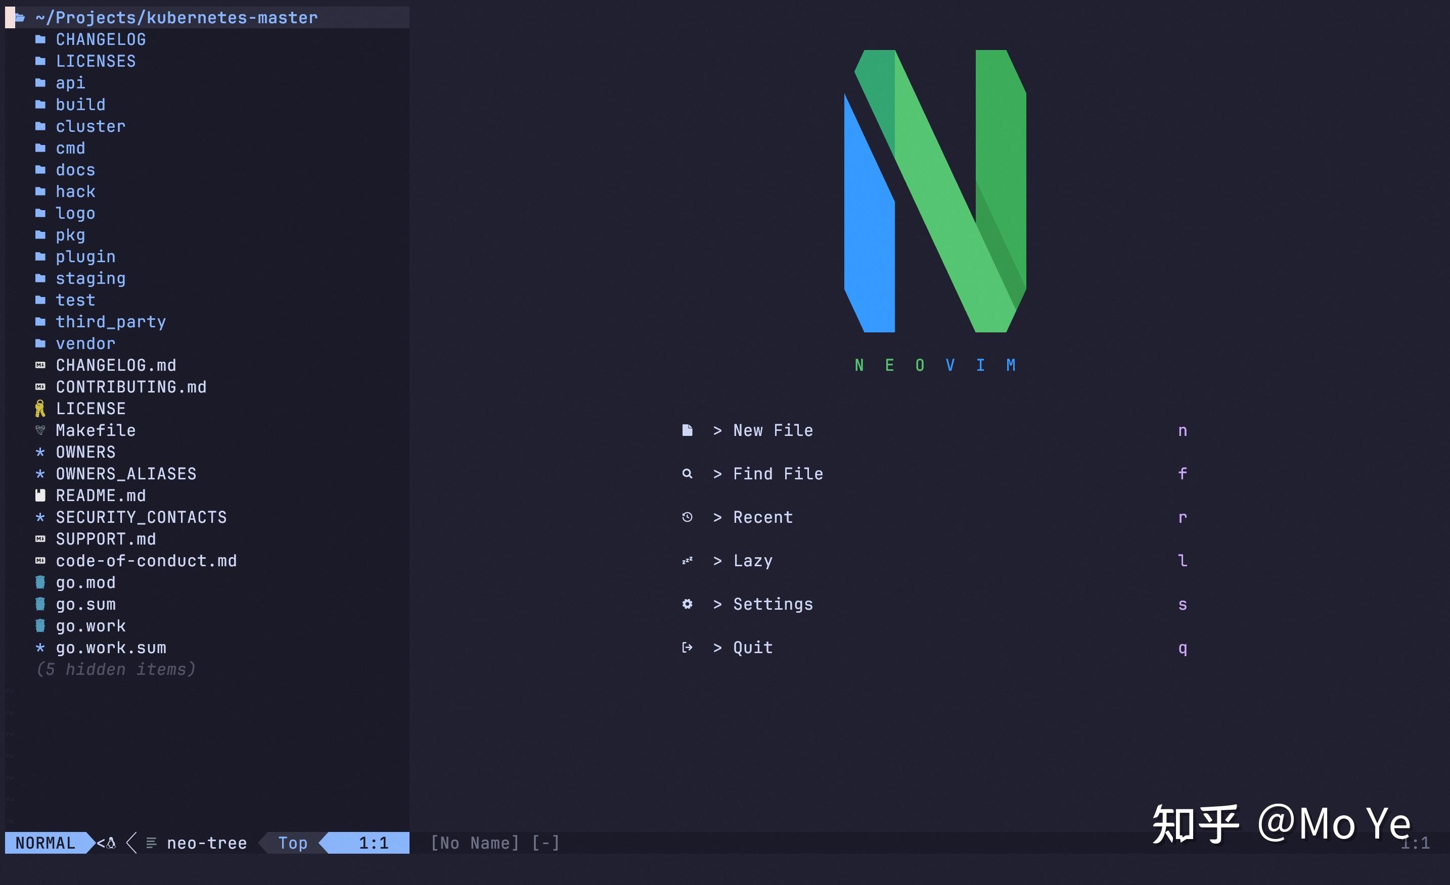Show the 5 hidden items

click(x=115, y=669)
